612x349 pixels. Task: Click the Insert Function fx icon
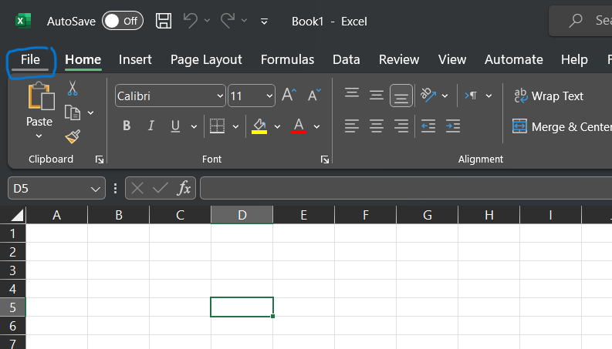point(184,189)
